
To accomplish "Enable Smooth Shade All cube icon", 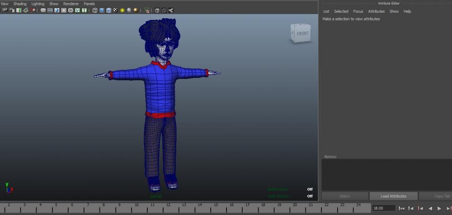I will pyautogui.click(x=101, y=10).
